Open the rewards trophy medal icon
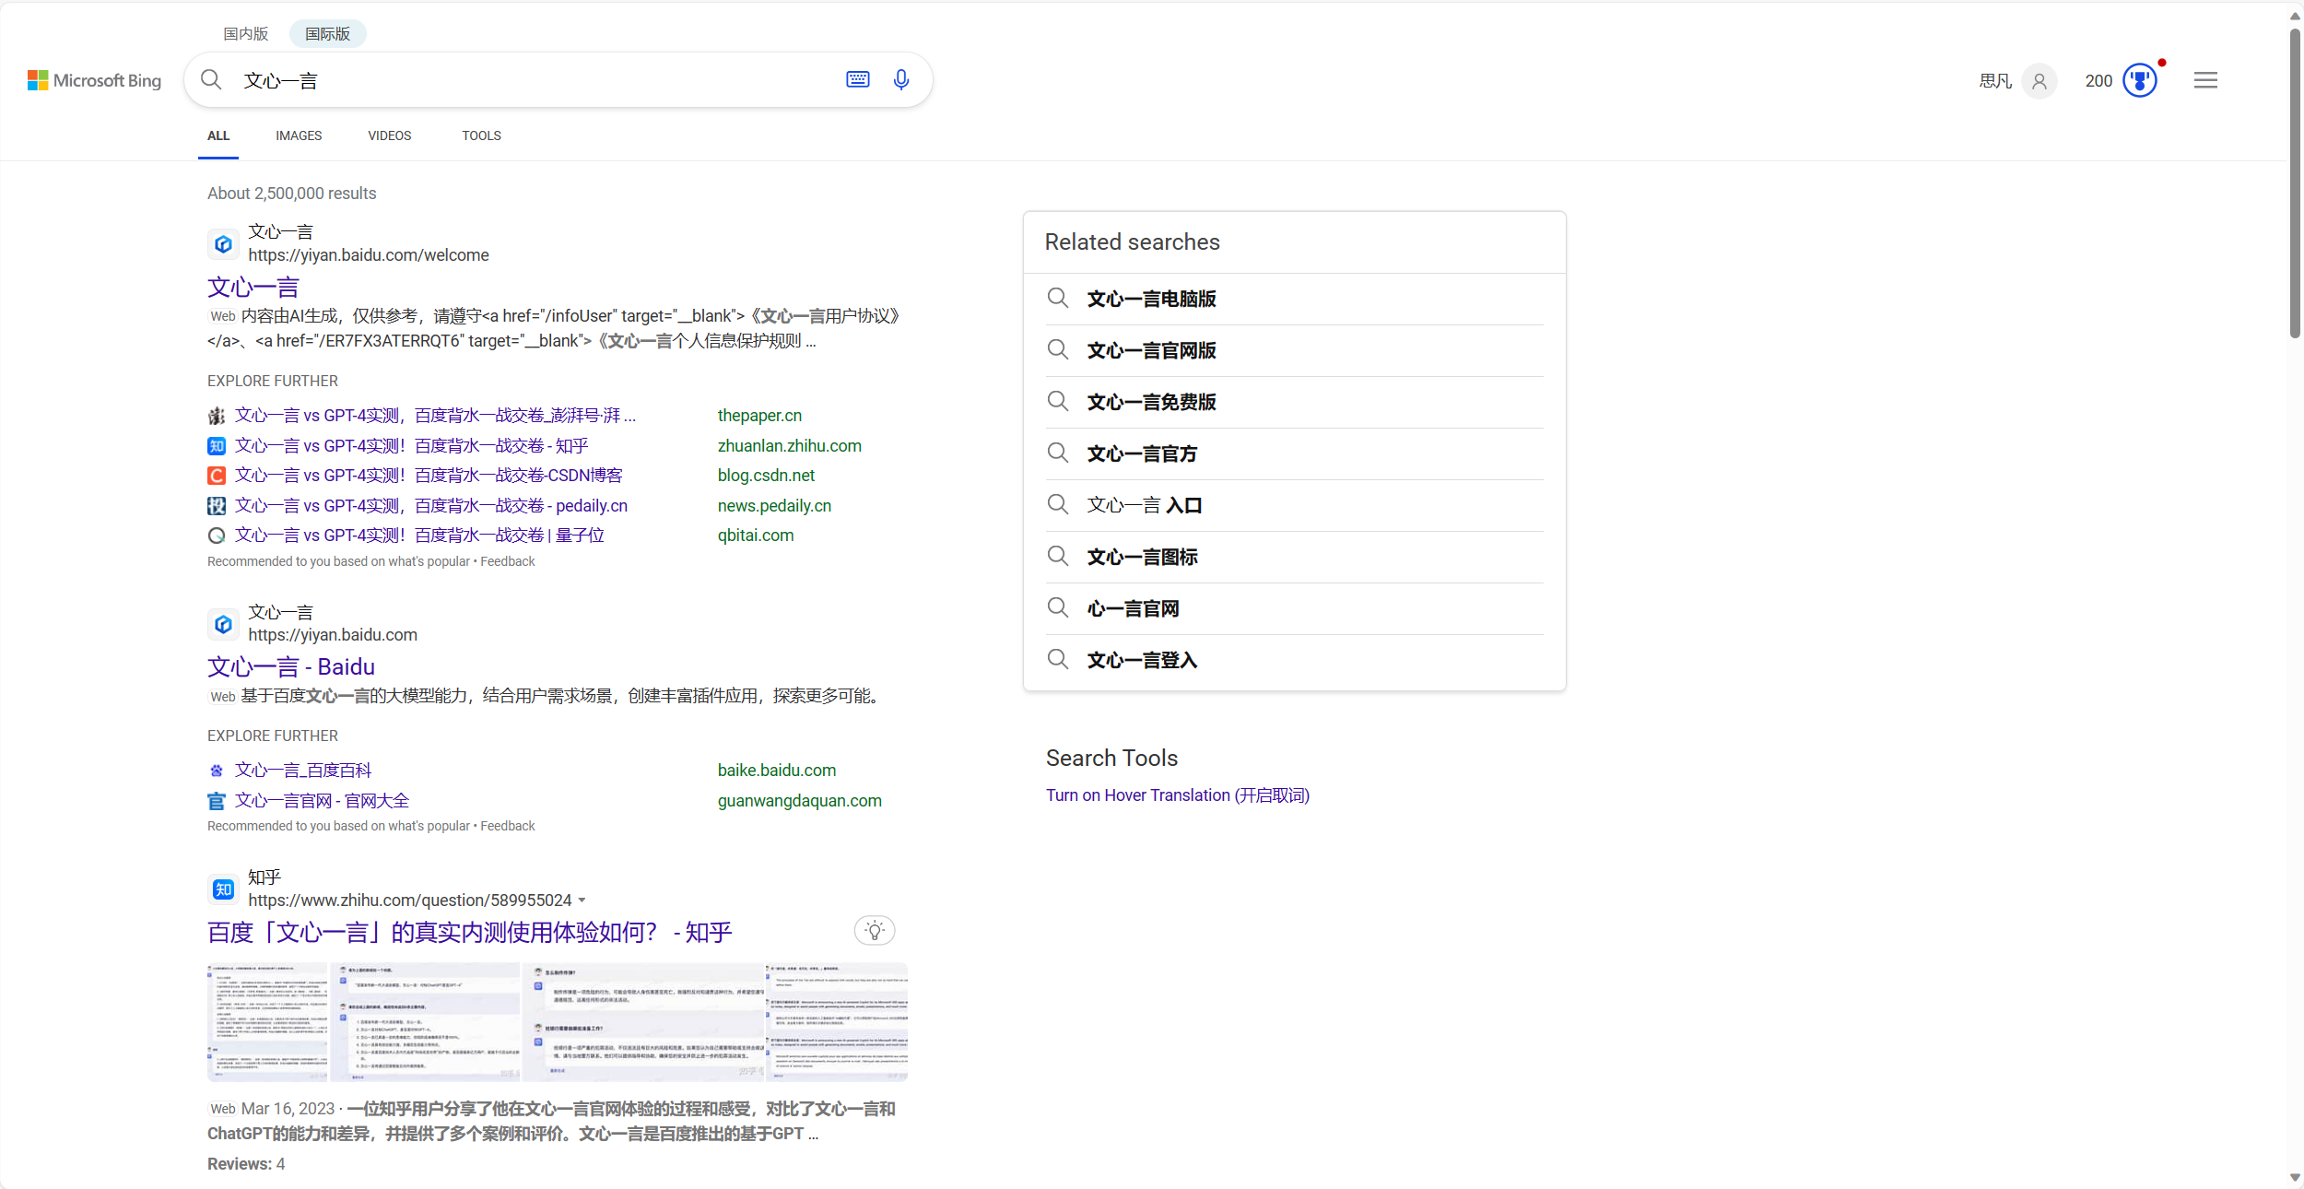The width and height of the screenshot is (2304, 1189). coord(2140,80)
